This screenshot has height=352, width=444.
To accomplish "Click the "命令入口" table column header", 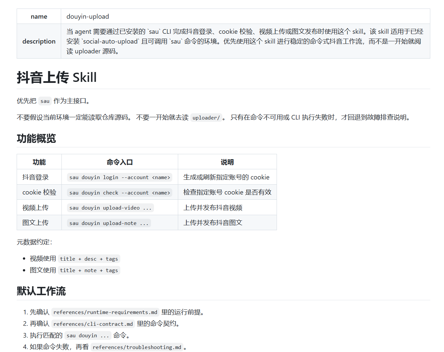I will [x=120, y=162].
